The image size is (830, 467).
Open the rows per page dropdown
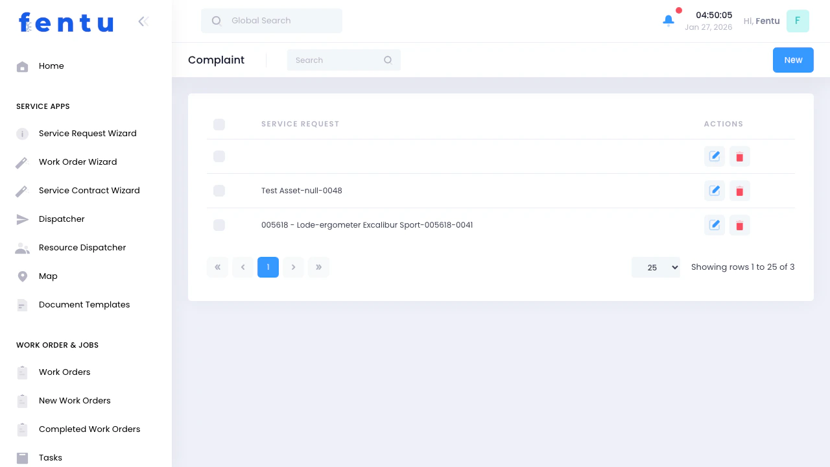click(x=656, y=267)
